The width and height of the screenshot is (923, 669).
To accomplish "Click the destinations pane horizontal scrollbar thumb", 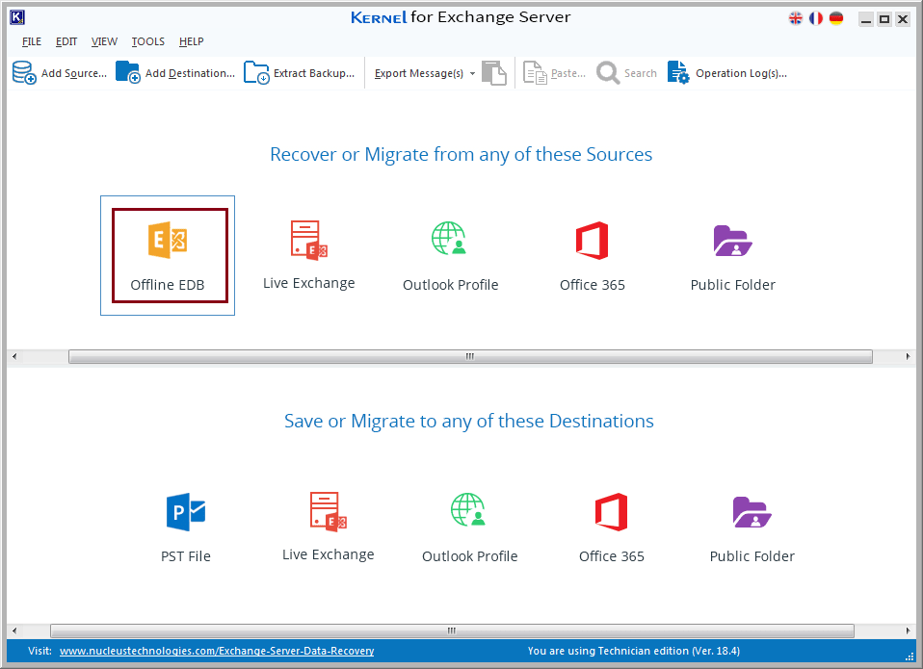I will [452, 630].
